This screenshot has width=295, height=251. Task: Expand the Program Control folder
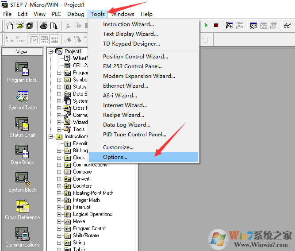59,228
